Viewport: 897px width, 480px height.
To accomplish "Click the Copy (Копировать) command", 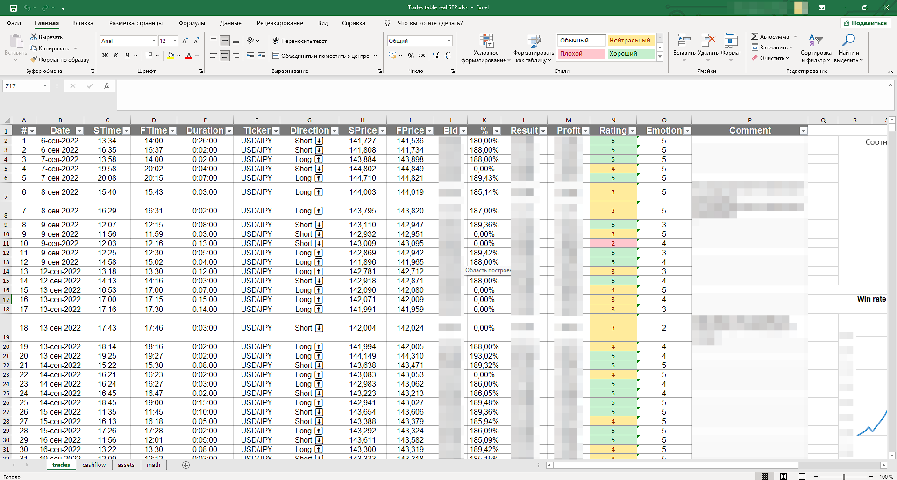I will (x=50, y=49).
